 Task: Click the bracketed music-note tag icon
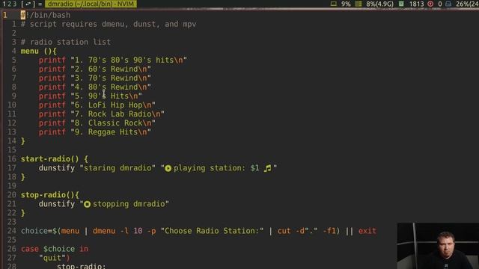click(28, 4)
